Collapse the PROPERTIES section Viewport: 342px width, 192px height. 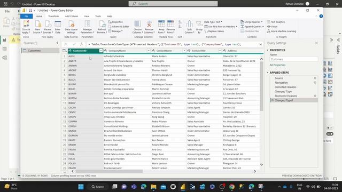coord(268,50)
